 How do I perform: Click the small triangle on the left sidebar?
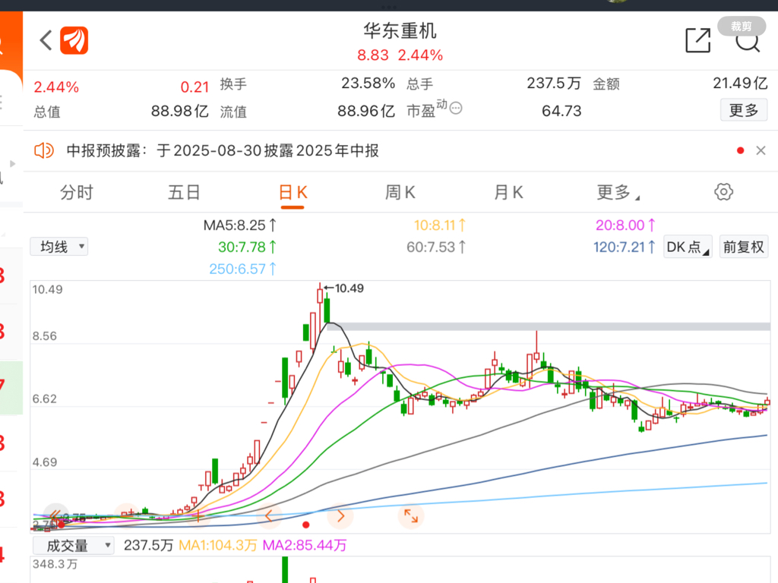coord(12,164)
